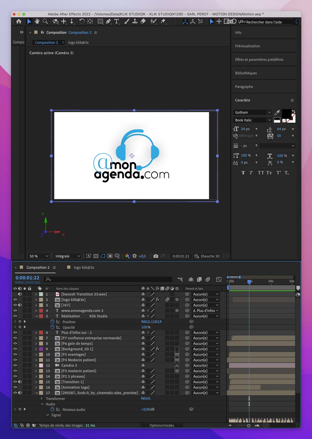Open the Gotham font family dropdown

[252, 112]
